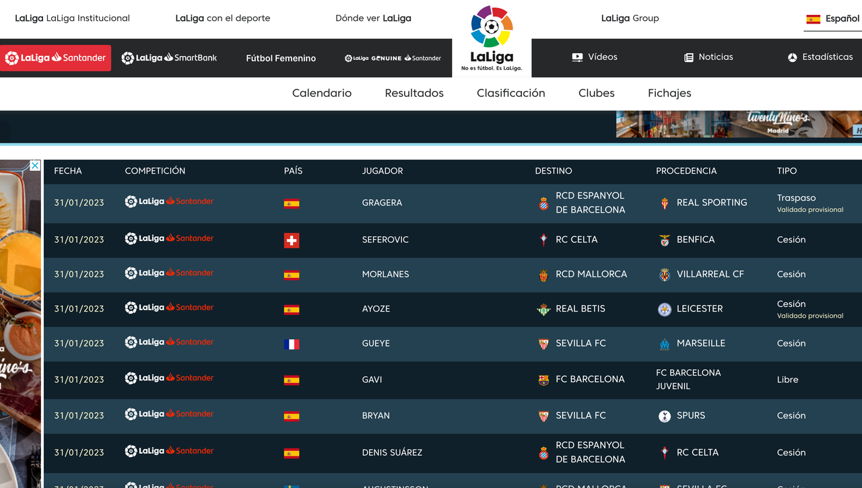Click the central LaLiga logo

click(x=491, y=37)
